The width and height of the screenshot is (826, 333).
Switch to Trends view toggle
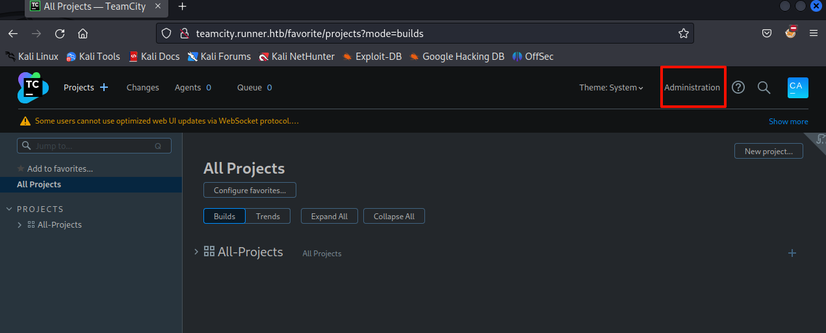click(x=268, y=217)
